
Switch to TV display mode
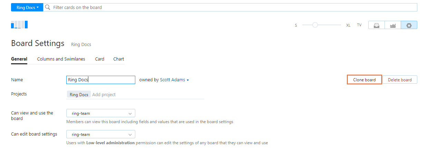(x=359, y=25)
